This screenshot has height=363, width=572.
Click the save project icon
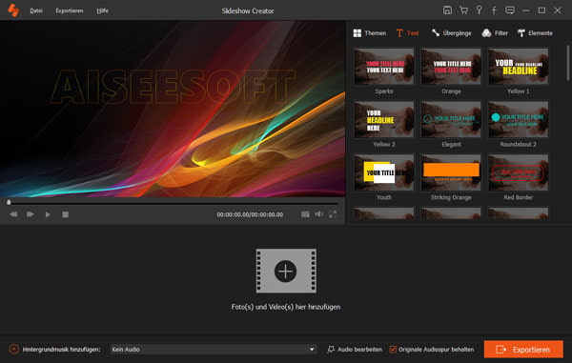point(447,10)
